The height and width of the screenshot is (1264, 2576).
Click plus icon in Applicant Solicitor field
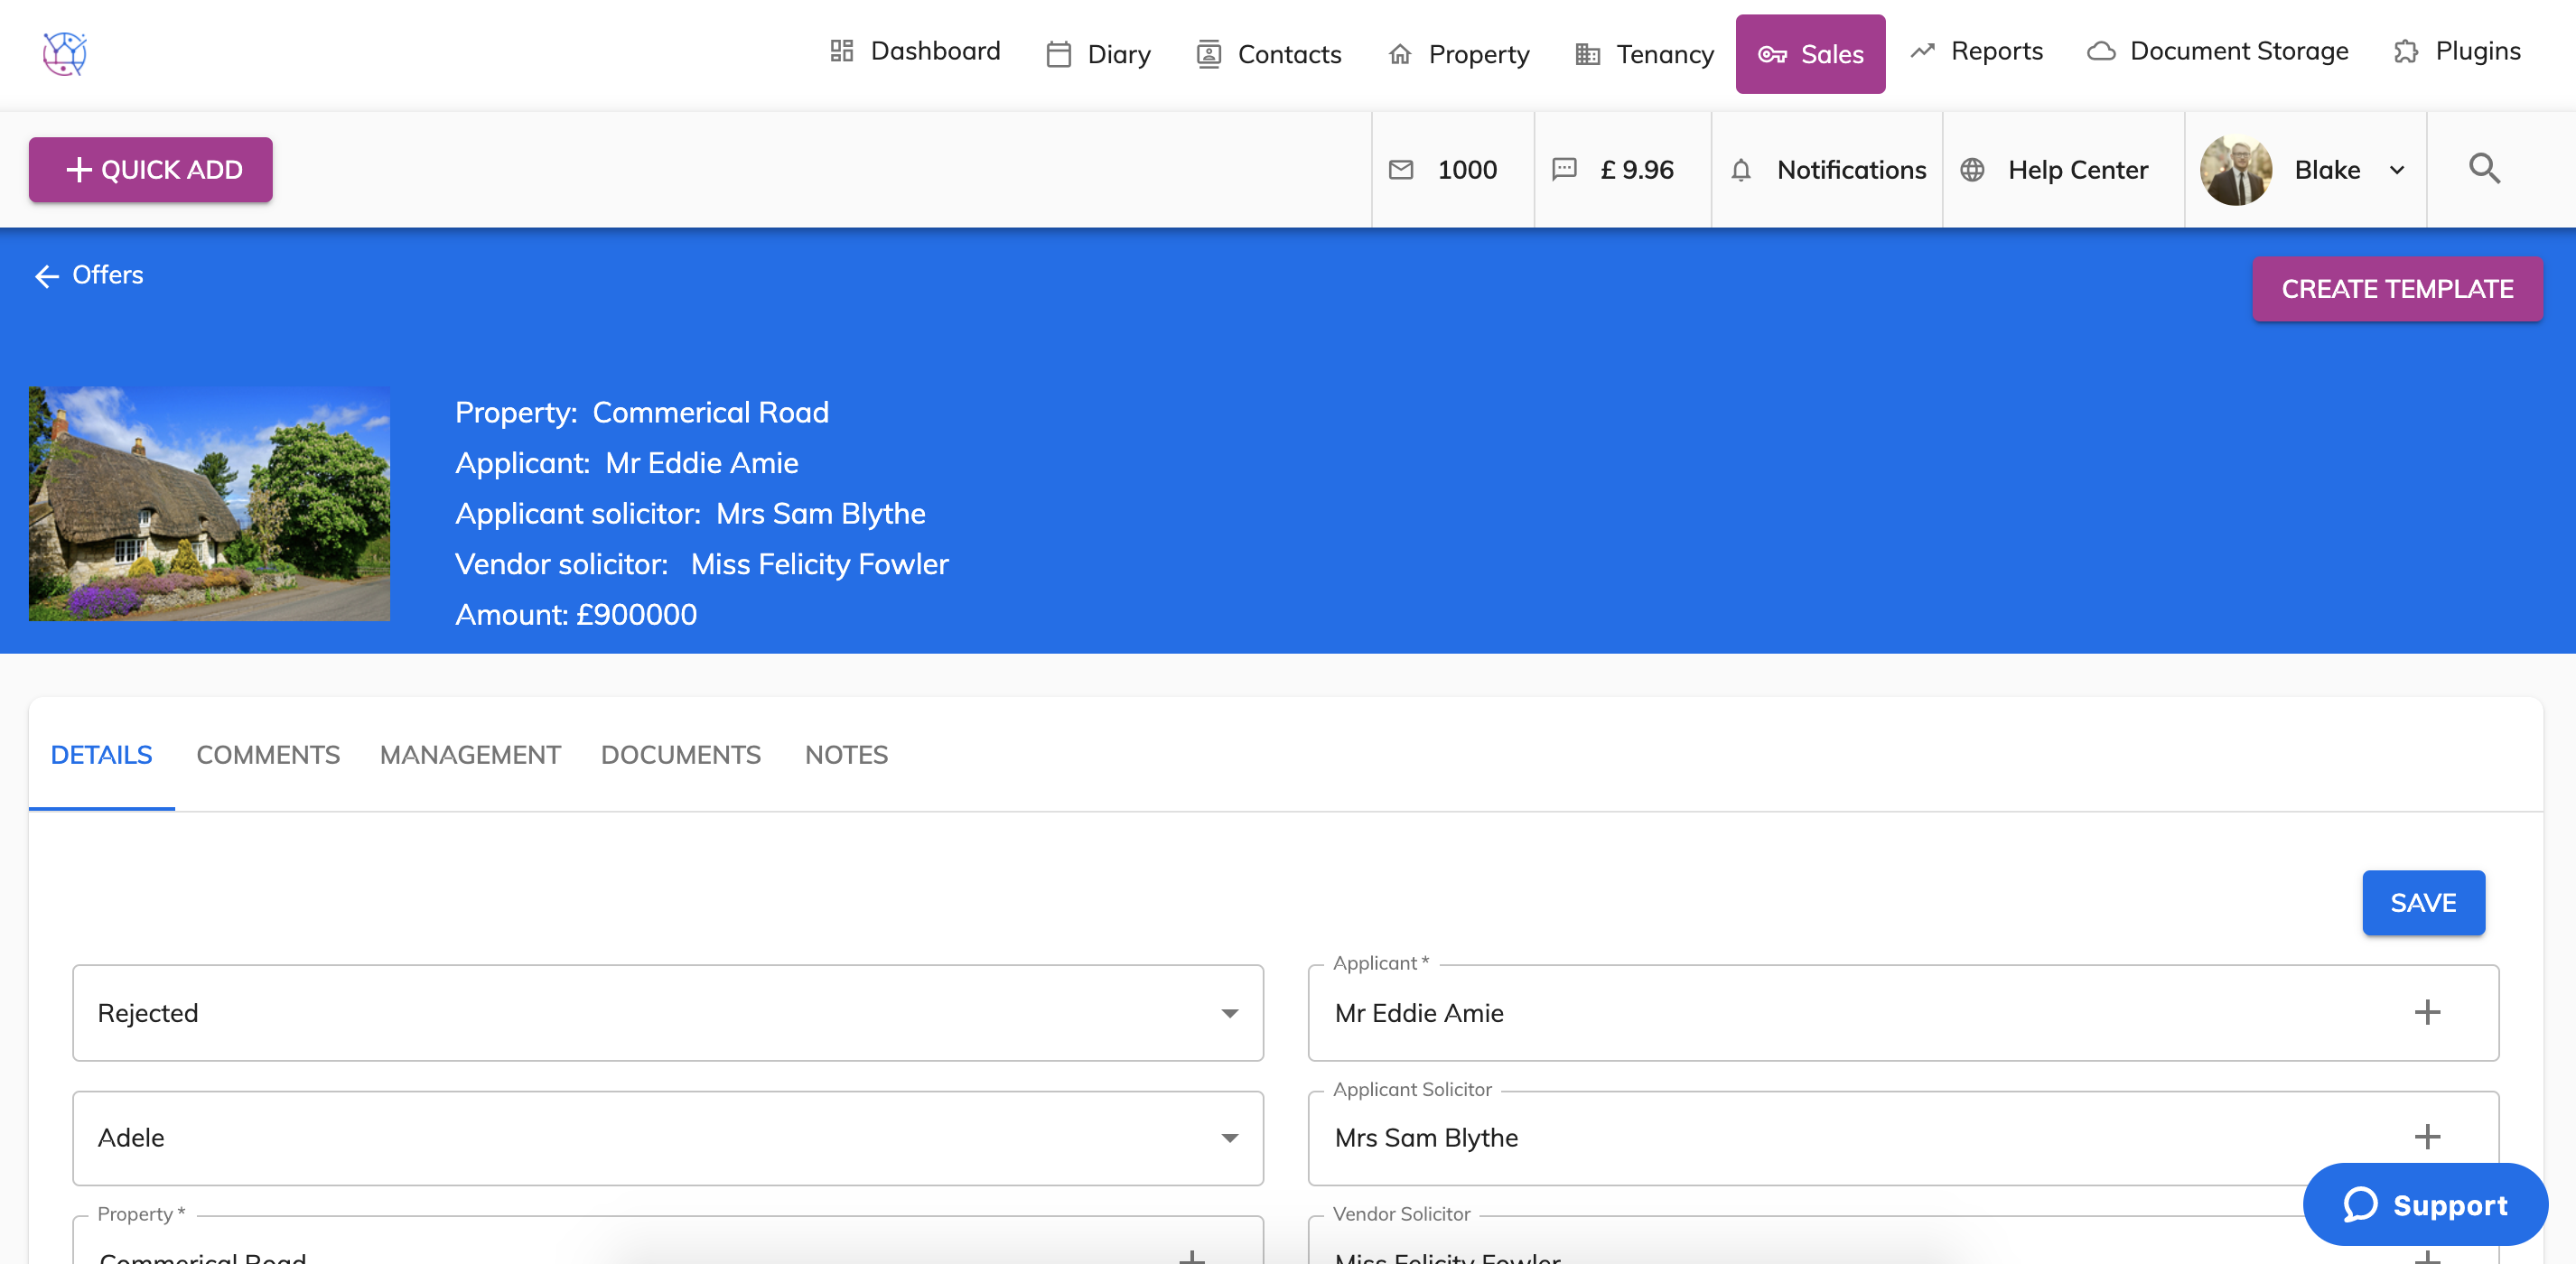click(2427, 1137)
